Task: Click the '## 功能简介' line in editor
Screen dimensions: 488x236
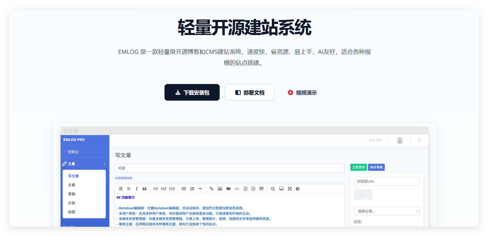Action: [126, 198]
